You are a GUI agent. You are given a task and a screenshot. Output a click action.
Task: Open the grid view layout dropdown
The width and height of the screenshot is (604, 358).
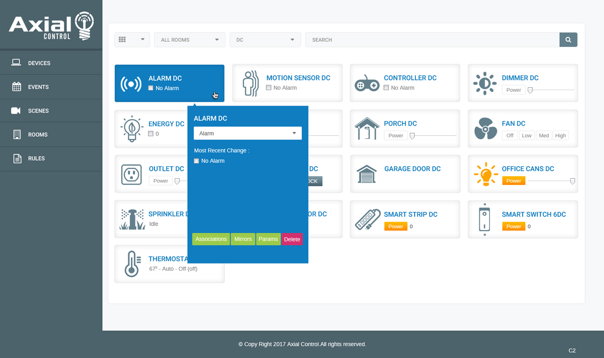click(132, 40)
